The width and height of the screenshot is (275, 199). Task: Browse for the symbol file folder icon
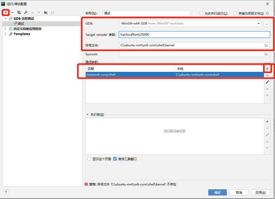coord(266,45)
